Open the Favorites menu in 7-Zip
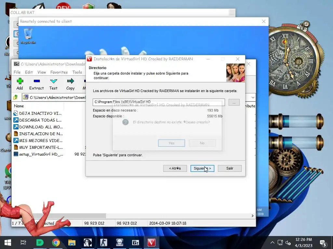This screenshot has height=249, width=333. coord(59,72)
